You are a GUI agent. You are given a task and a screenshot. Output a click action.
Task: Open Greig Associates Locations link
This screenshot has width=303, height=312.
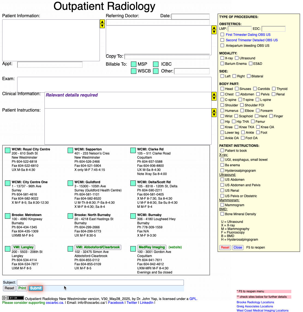255,307
